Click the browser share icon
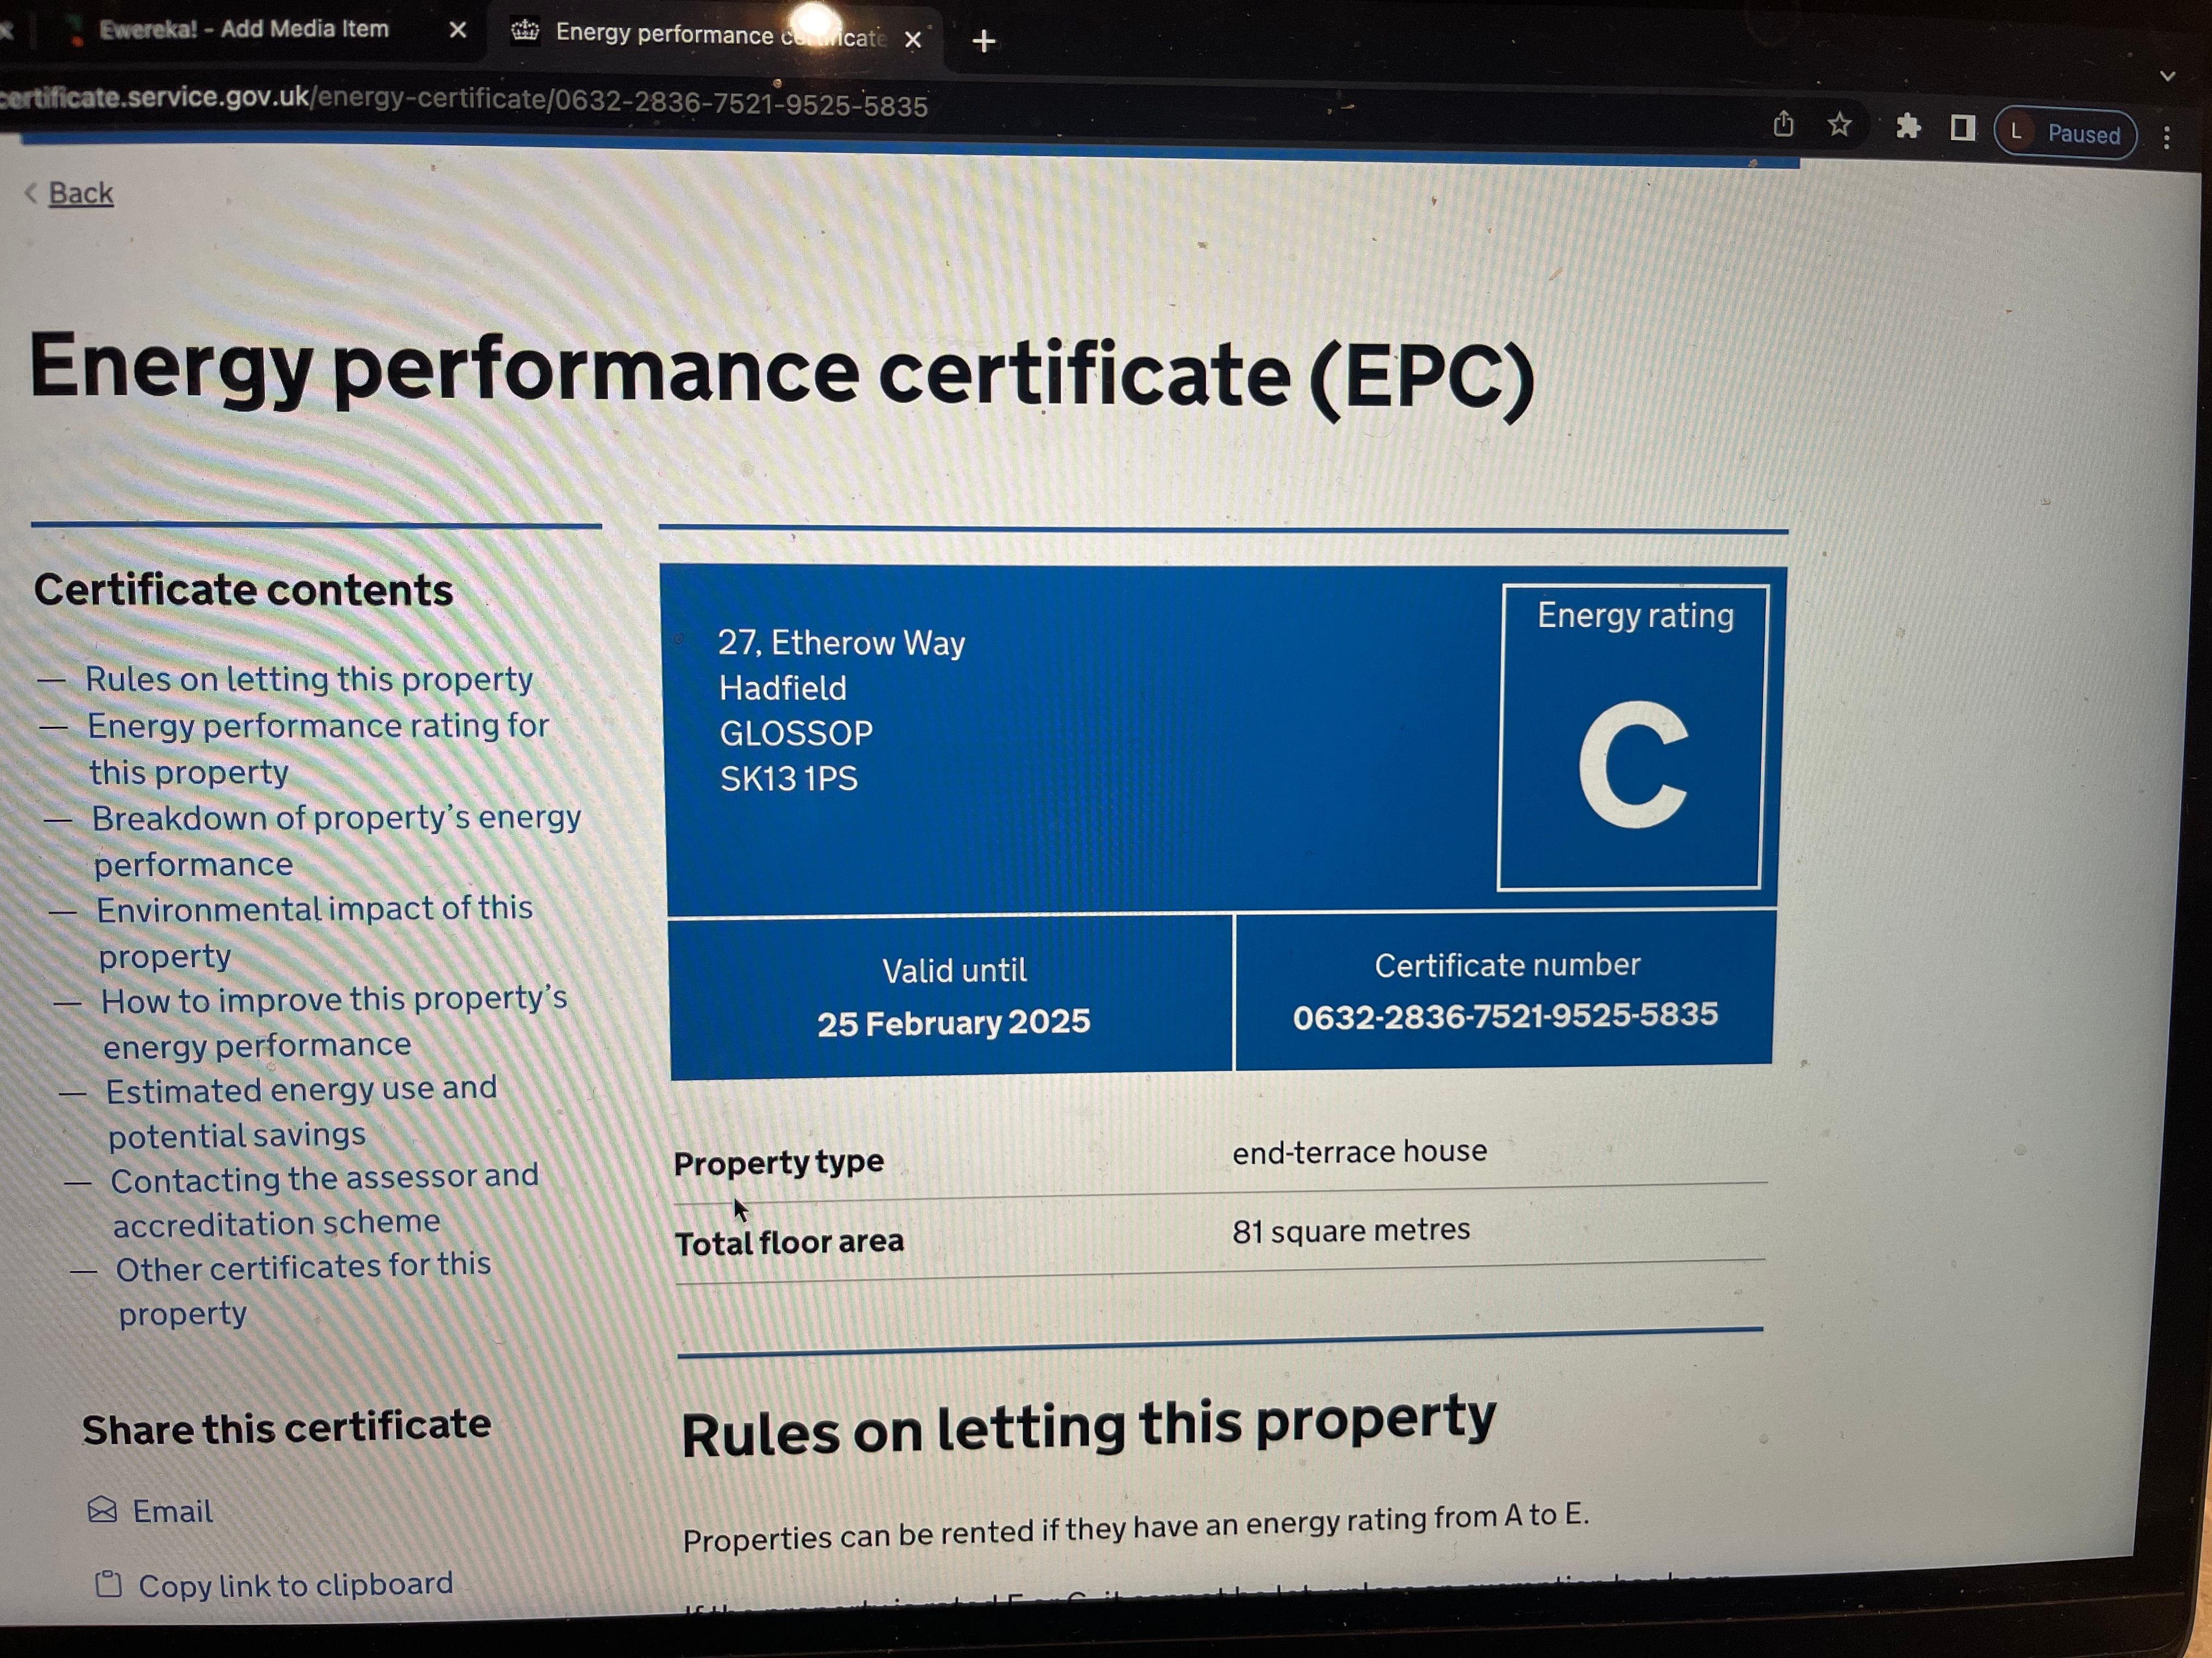Viewport: 2212px width, 1658px height. click(1783, 125)
